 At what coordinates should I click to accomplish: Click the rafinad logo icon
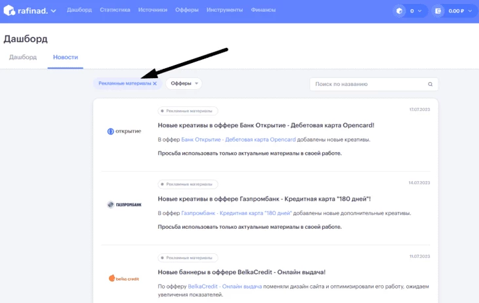[9, 10]
